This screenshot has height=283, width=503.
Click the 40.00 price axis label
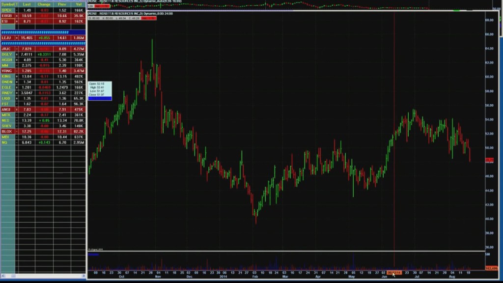(x=489, y=219)
